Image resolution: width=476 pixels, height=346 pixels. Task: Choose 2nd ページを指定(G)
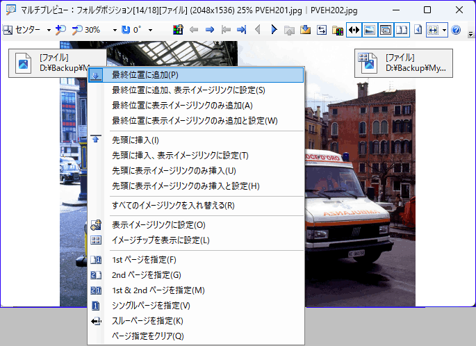[196, 275]
